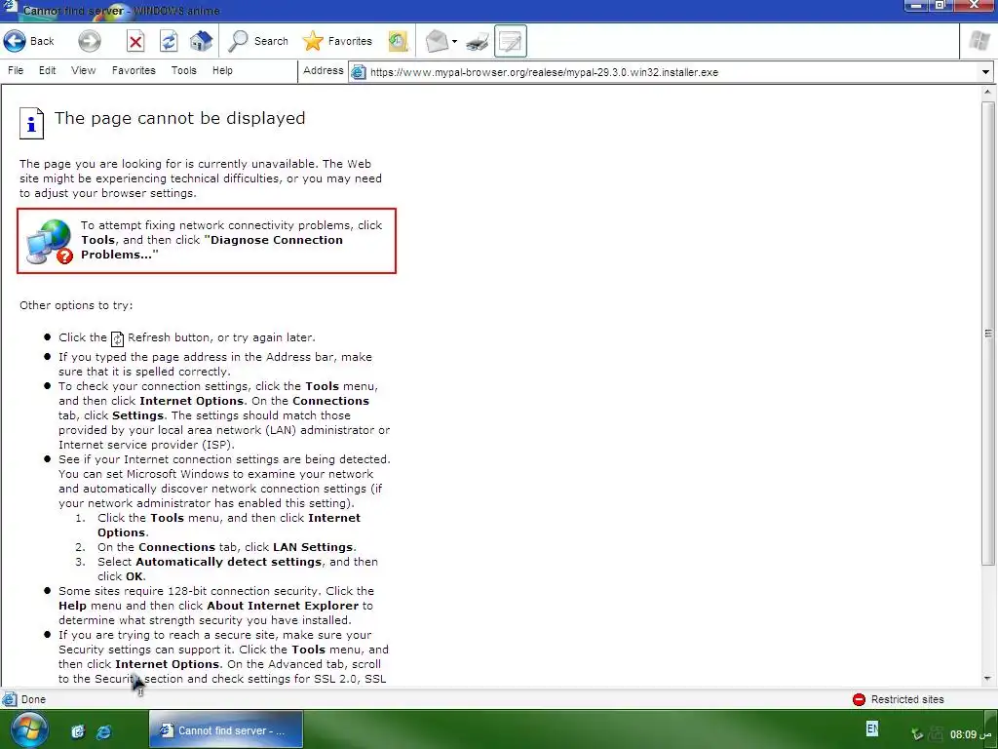Click the "Automatically detect settings" bold text
The width and height of the screenshot is (998, 749).
pyautogui.click(x=228, y=562)
